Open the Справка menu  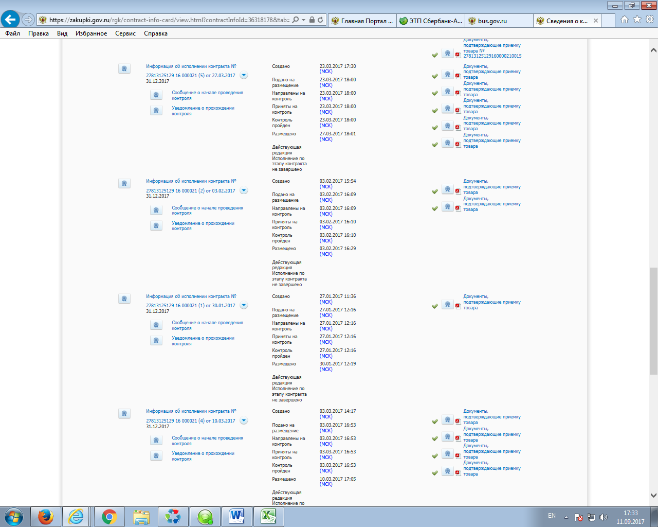click(156, 33)
